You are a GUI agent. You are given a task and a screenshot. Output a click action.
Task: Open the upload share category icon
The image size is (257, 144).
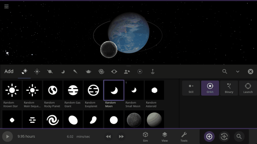[153, 72]
